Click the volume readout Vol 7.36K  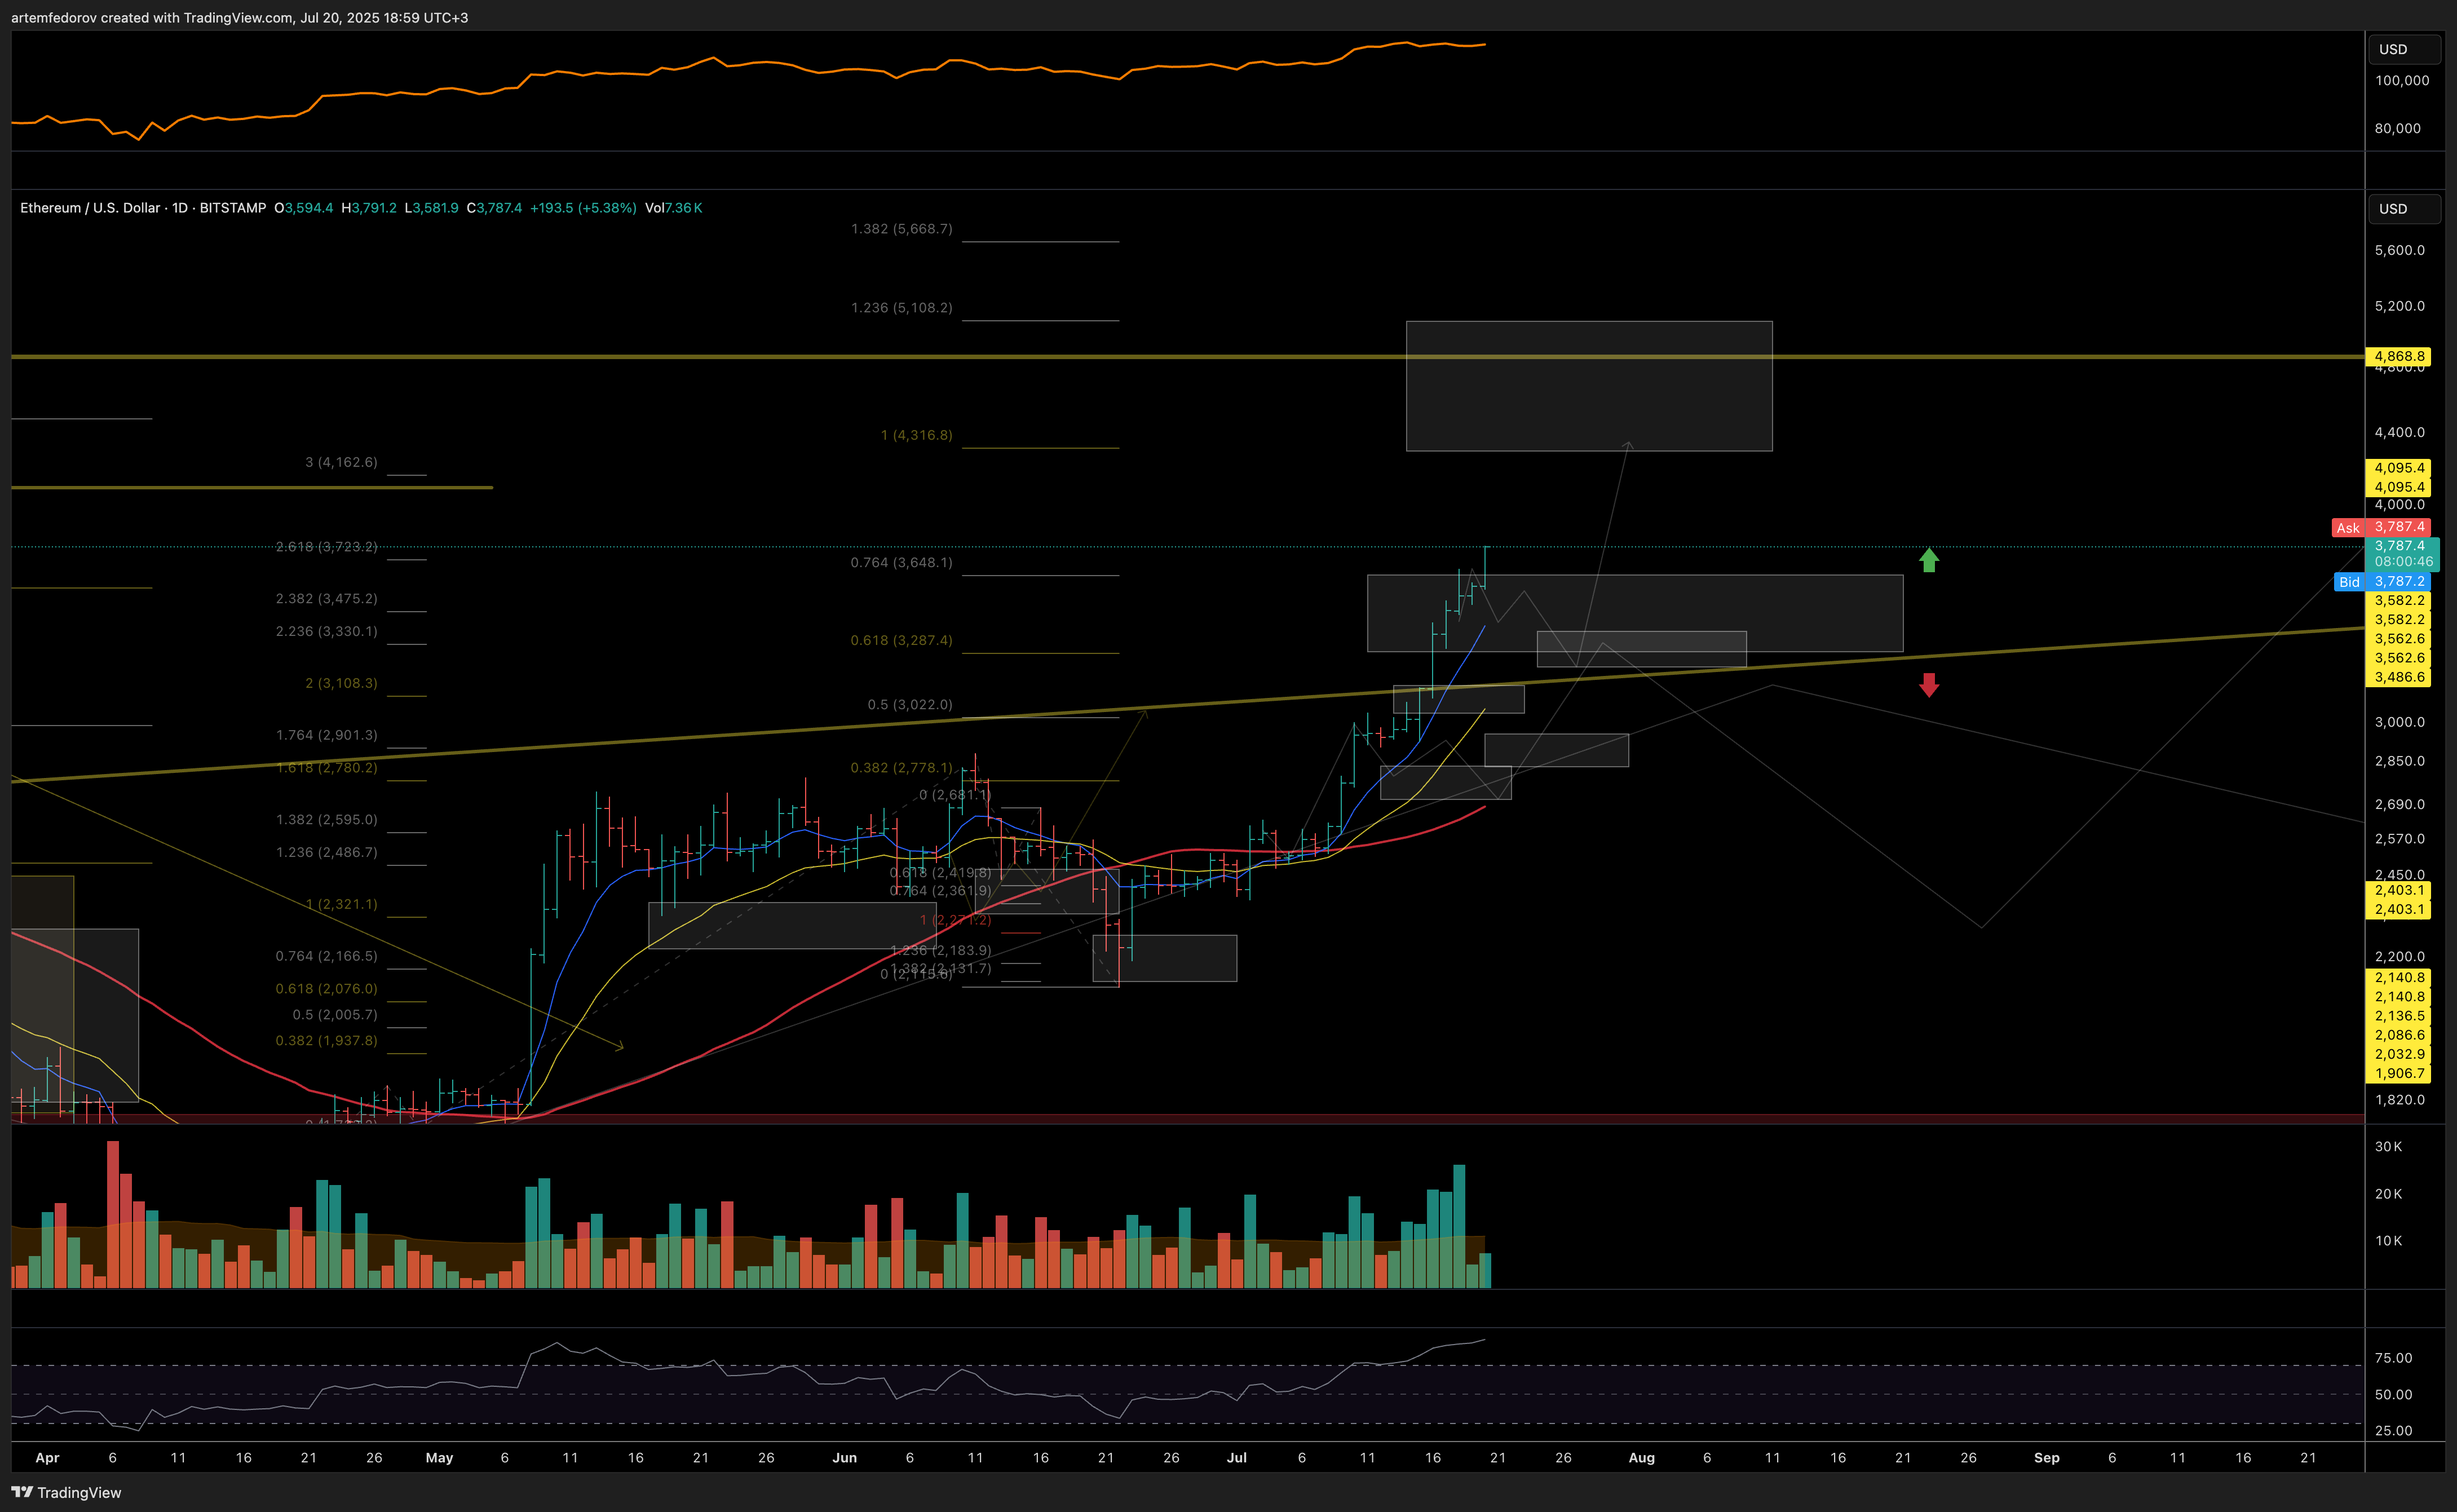674,208
